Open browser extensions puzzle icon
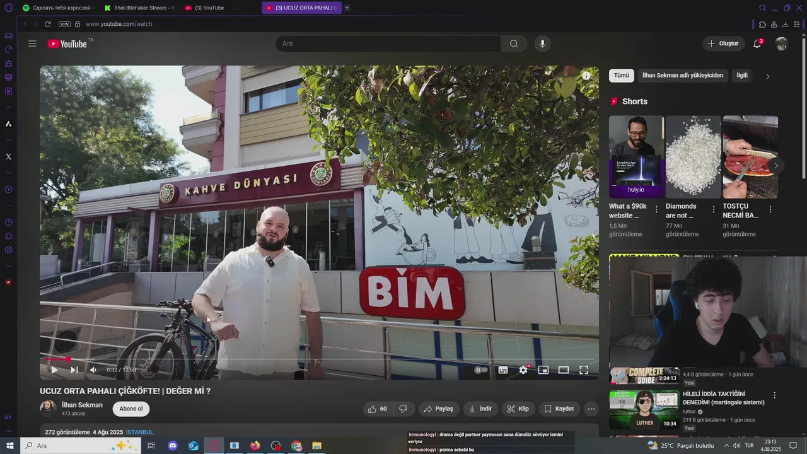 tap(762, 24)
